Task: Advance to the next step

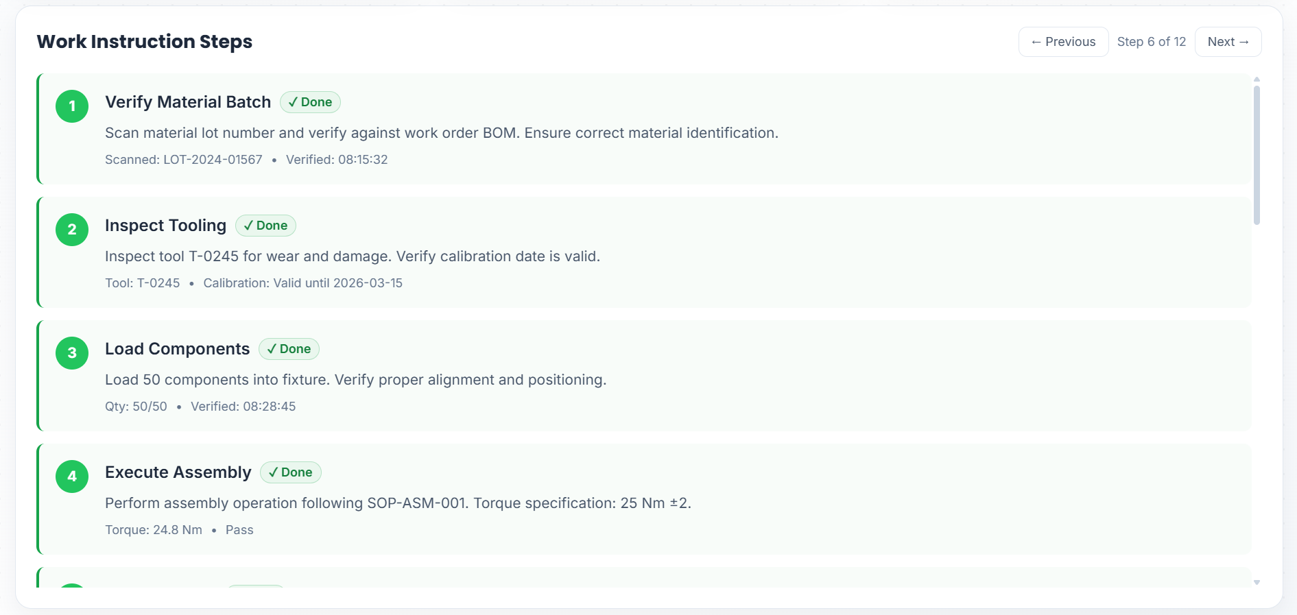Action: click(1228, 42)
